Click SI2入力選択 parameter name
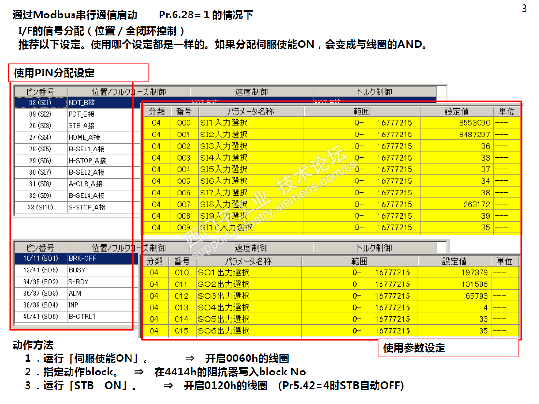539x404 pixels. [224, 135]
